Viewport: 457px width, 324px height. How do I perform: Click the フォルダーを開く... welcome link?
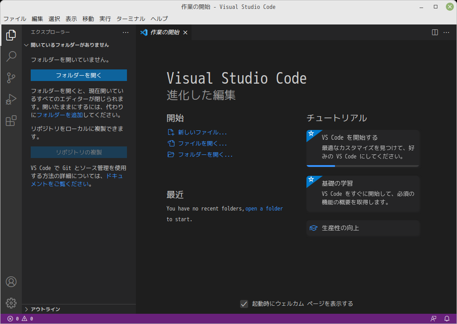[x=205, y=154]
